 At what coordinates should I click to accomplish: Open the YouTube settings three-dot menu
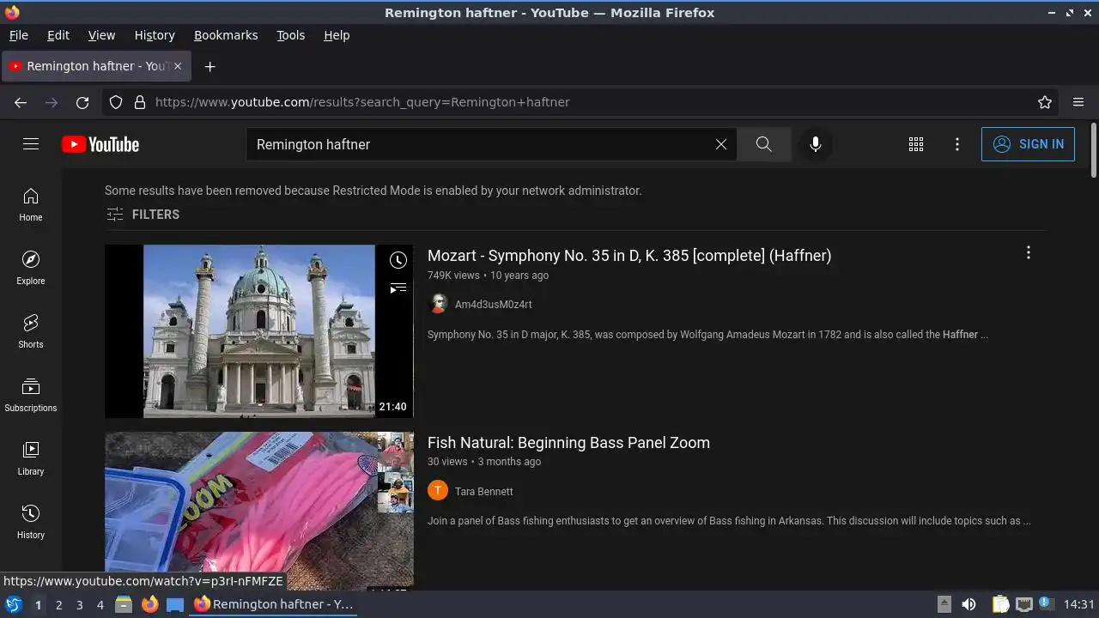(x=957, y=144)
